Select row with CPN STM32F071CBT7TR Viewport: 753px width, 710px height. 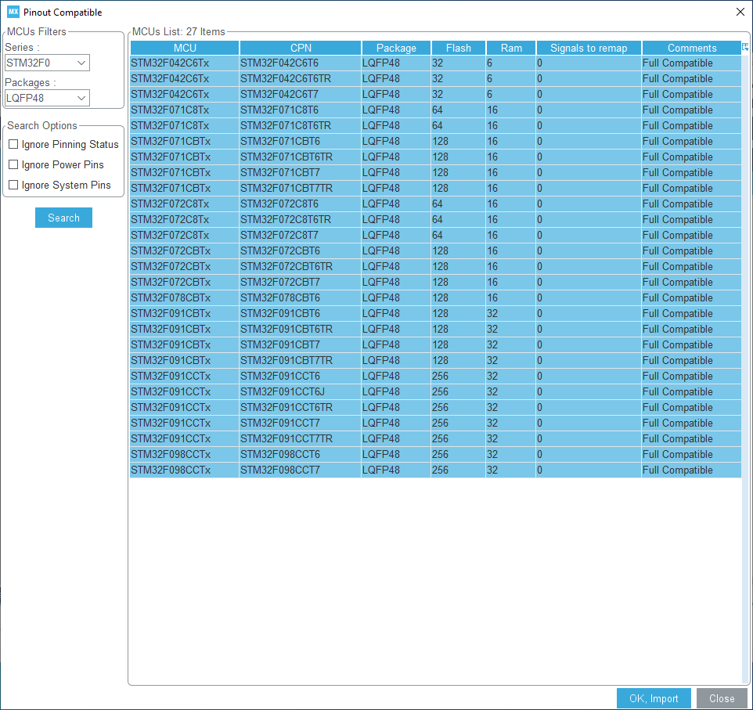point(435,188)
